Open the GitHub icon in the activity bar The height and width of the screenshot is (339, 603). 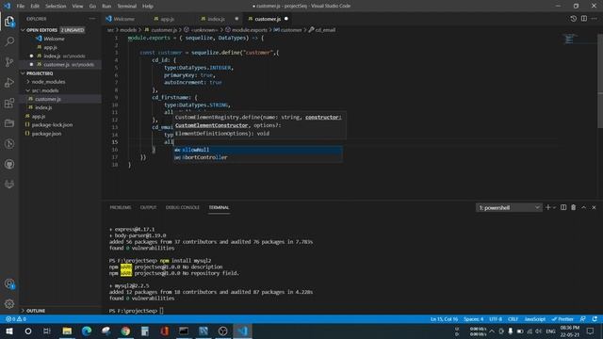point(9,164)
